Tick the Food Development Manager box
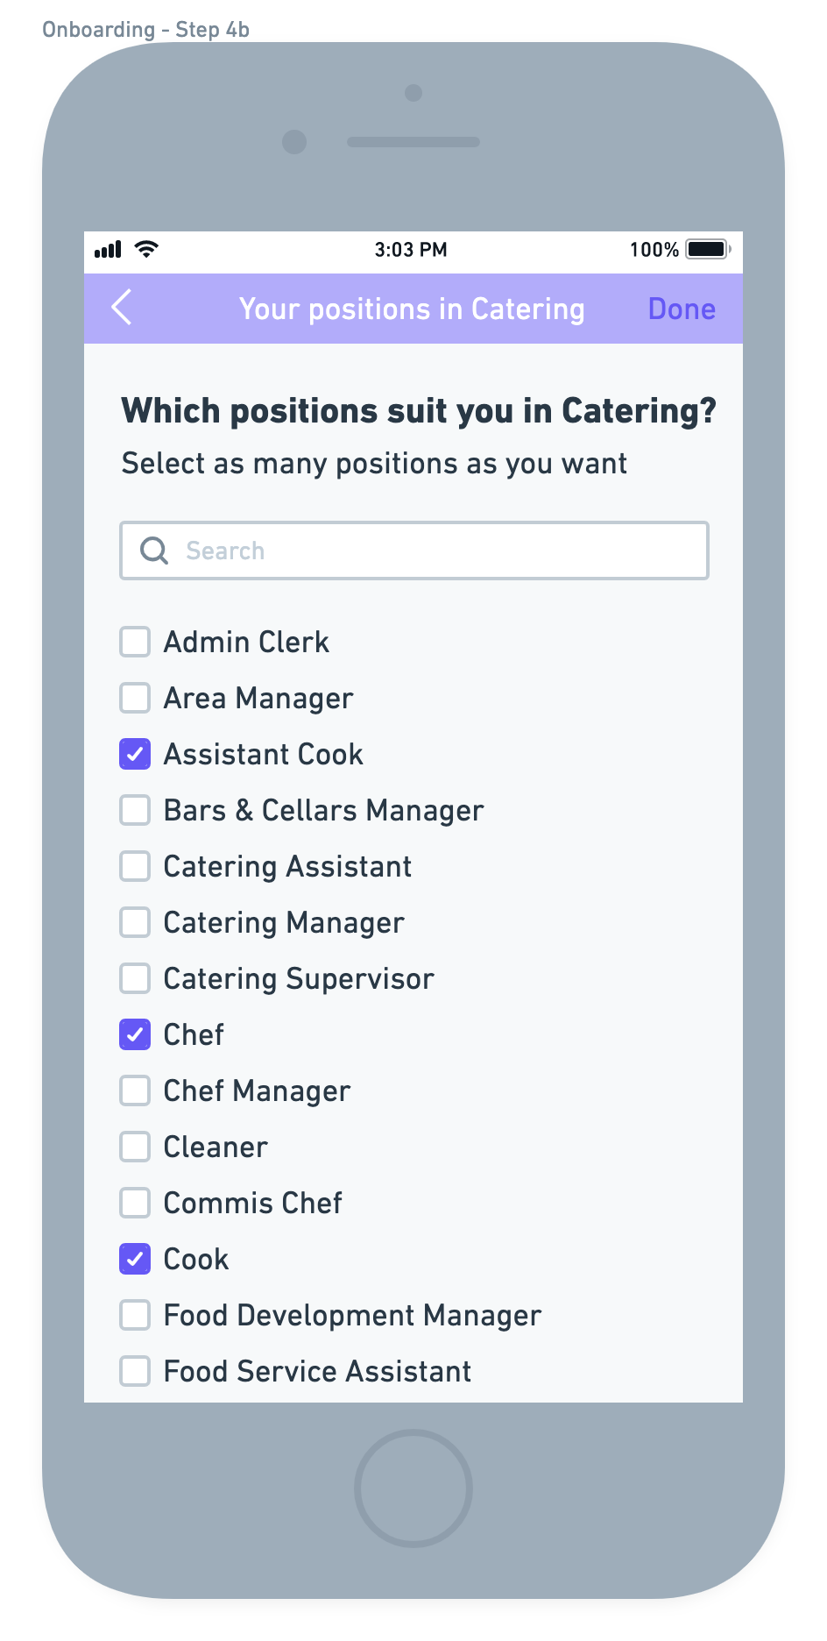Viewport: 827px width, 1641px height. point(135,1315)
